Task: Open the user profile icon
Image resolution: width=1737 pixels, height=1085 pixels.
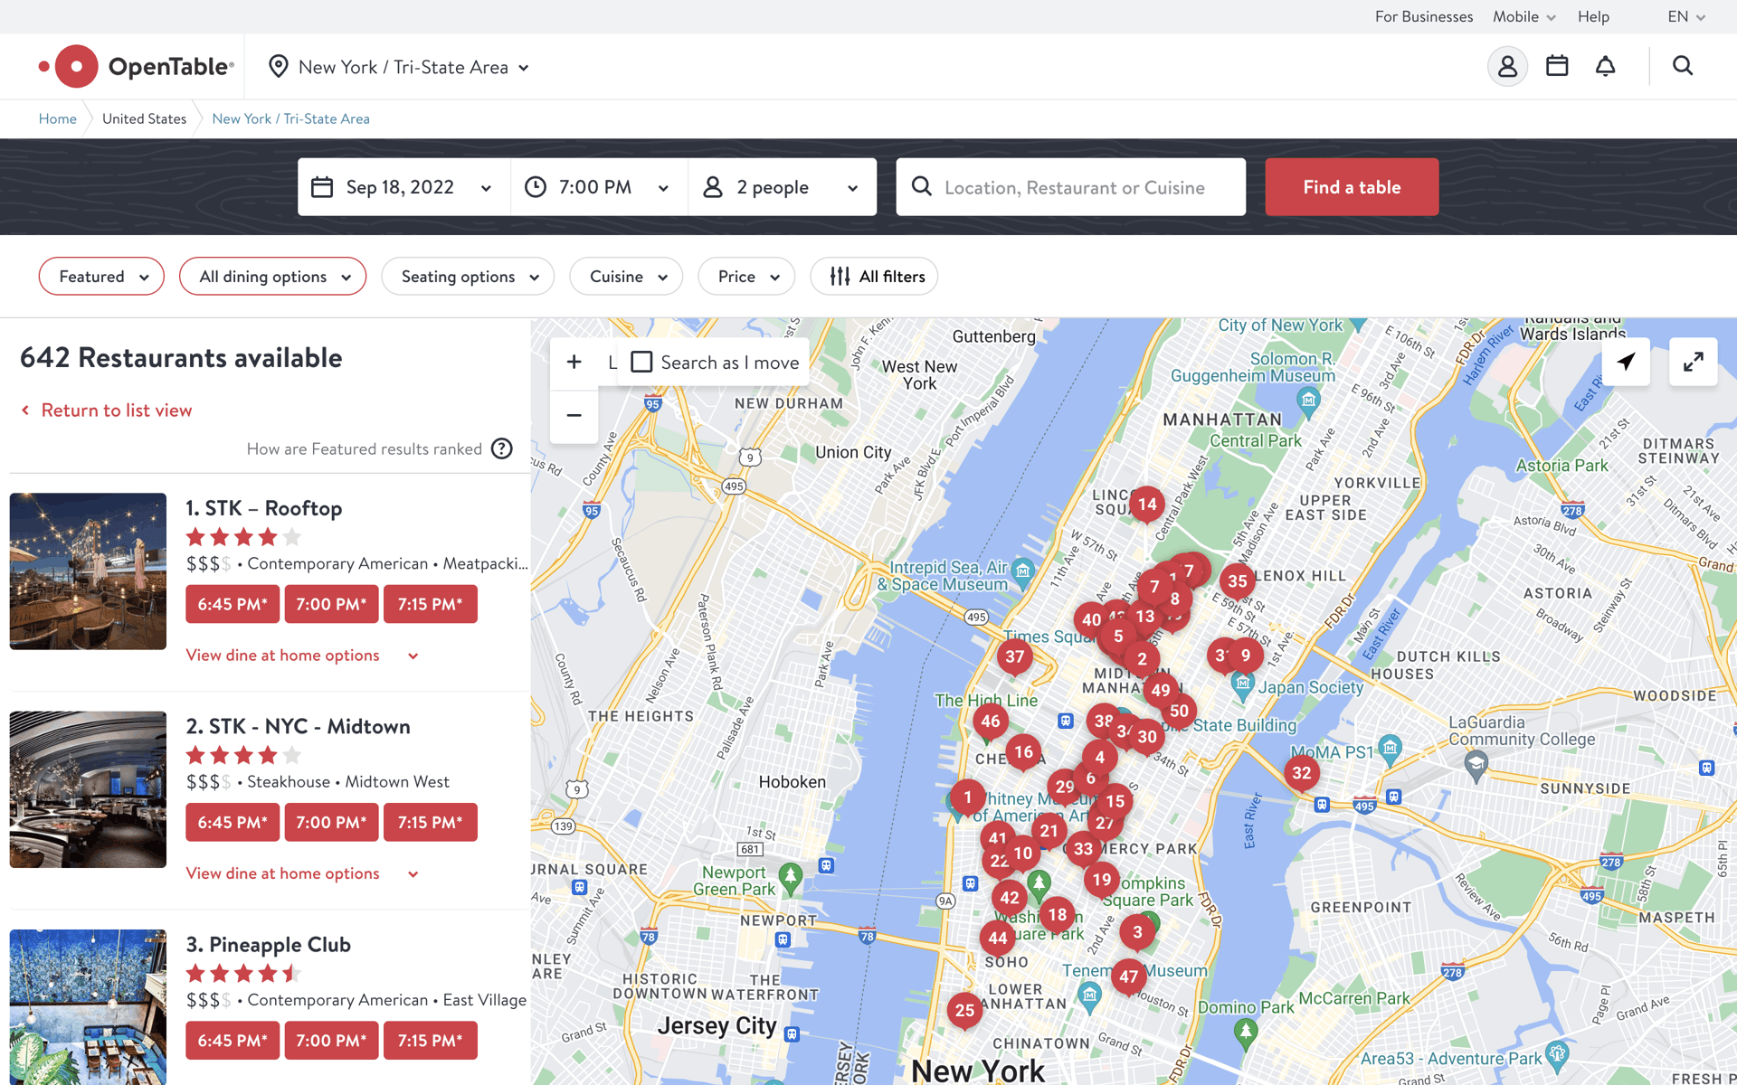Action: coord(1507,66)
